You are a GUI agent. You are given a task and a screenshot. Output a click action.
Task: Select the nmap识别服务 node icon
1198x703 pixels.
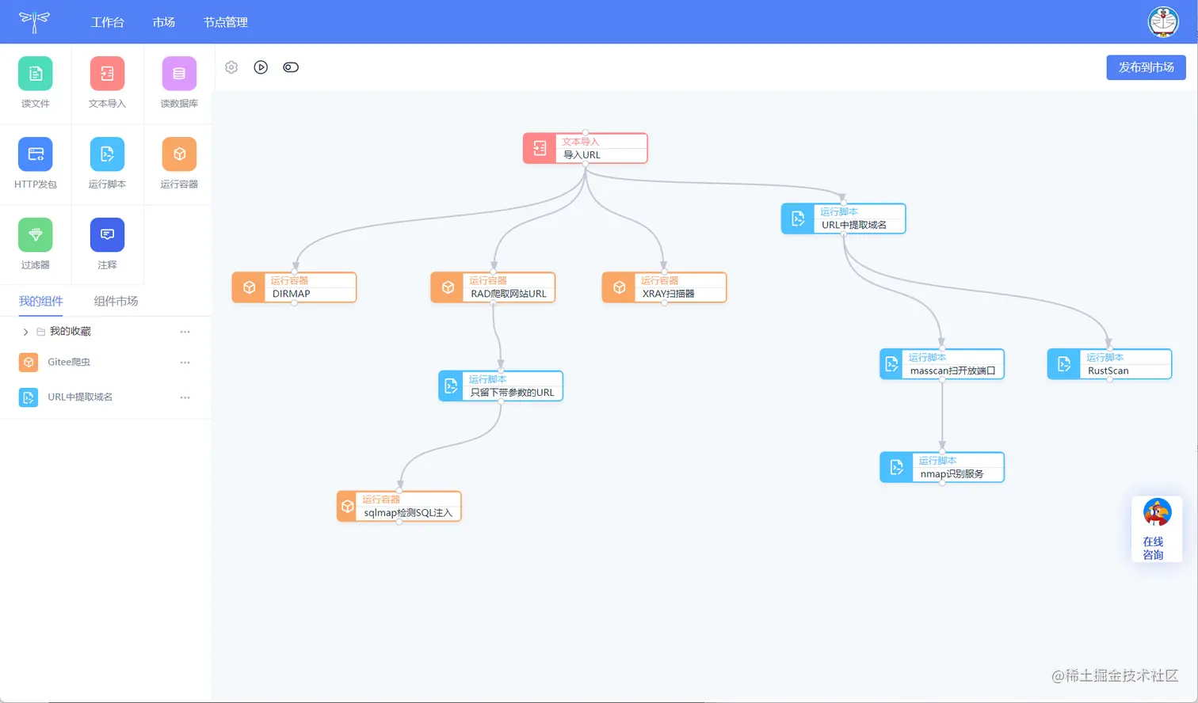click(896, 467)
